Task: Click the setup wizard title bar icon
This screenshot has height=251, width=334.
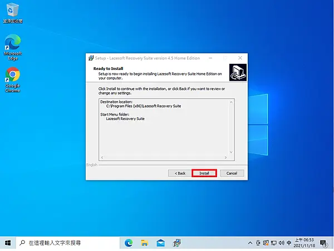Action: (91, 58)
